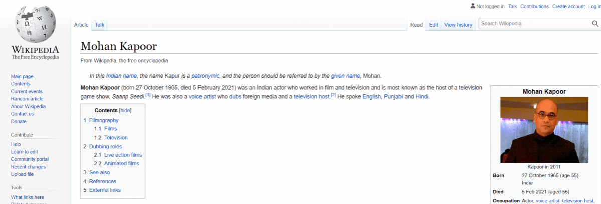Follow the patronymic link

[x=206, y=76]
